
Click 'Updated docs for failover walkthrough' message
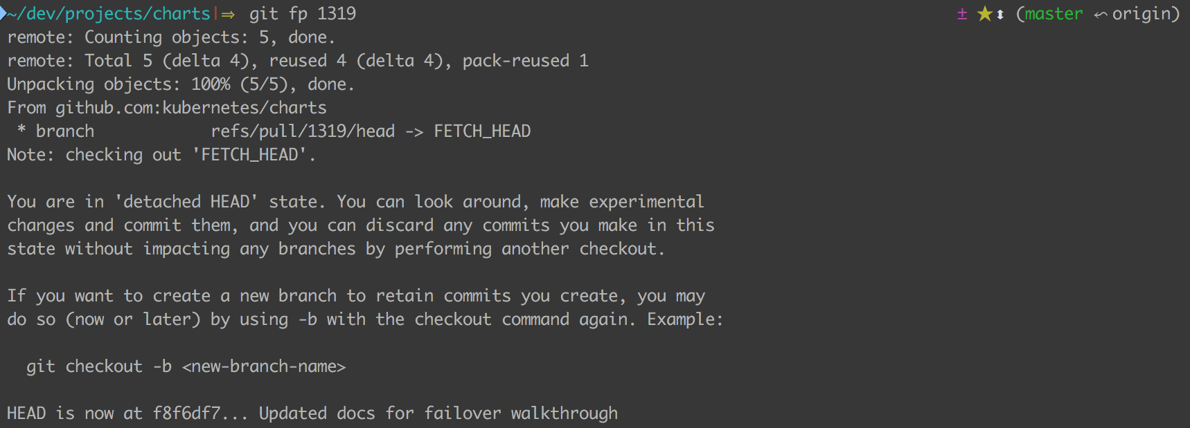click(x=438, y=413)
